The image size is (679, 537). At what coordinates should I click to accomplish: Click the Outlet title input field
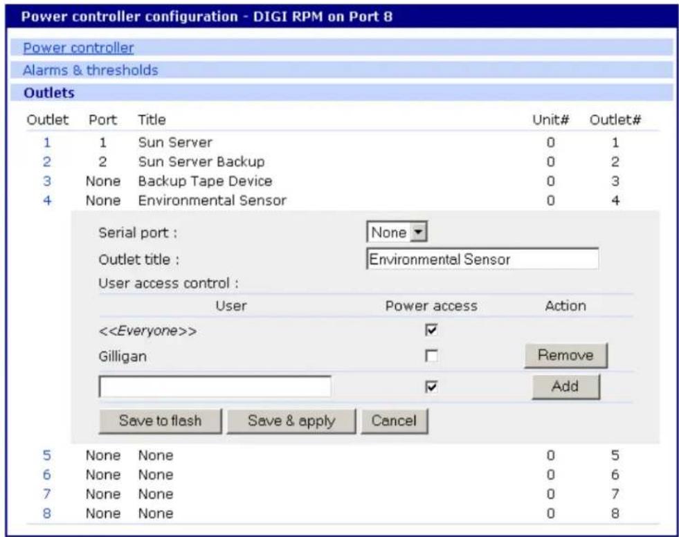pos(483,259)
